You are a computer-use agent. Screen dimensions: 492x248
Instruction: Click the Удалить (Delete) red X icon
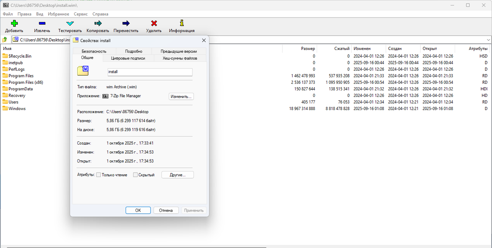pyautogui.click(x=154, y=23)
